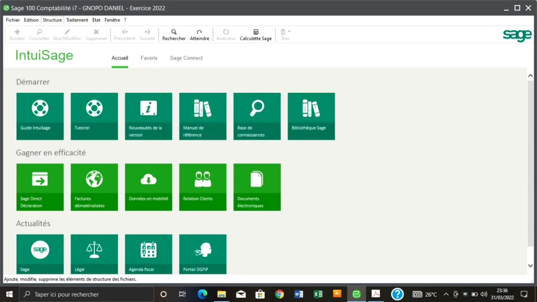Click the Voir/Modifier toolbar button
Image resolution: width=537 pixels, height=302 pixels.
67,35
